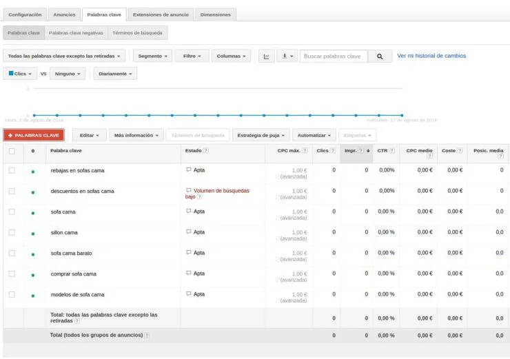Image resolution: width=510 pixels, height=359 pixels.
Task: Sort by the Palabra clave column header
Action: [66, 150]
